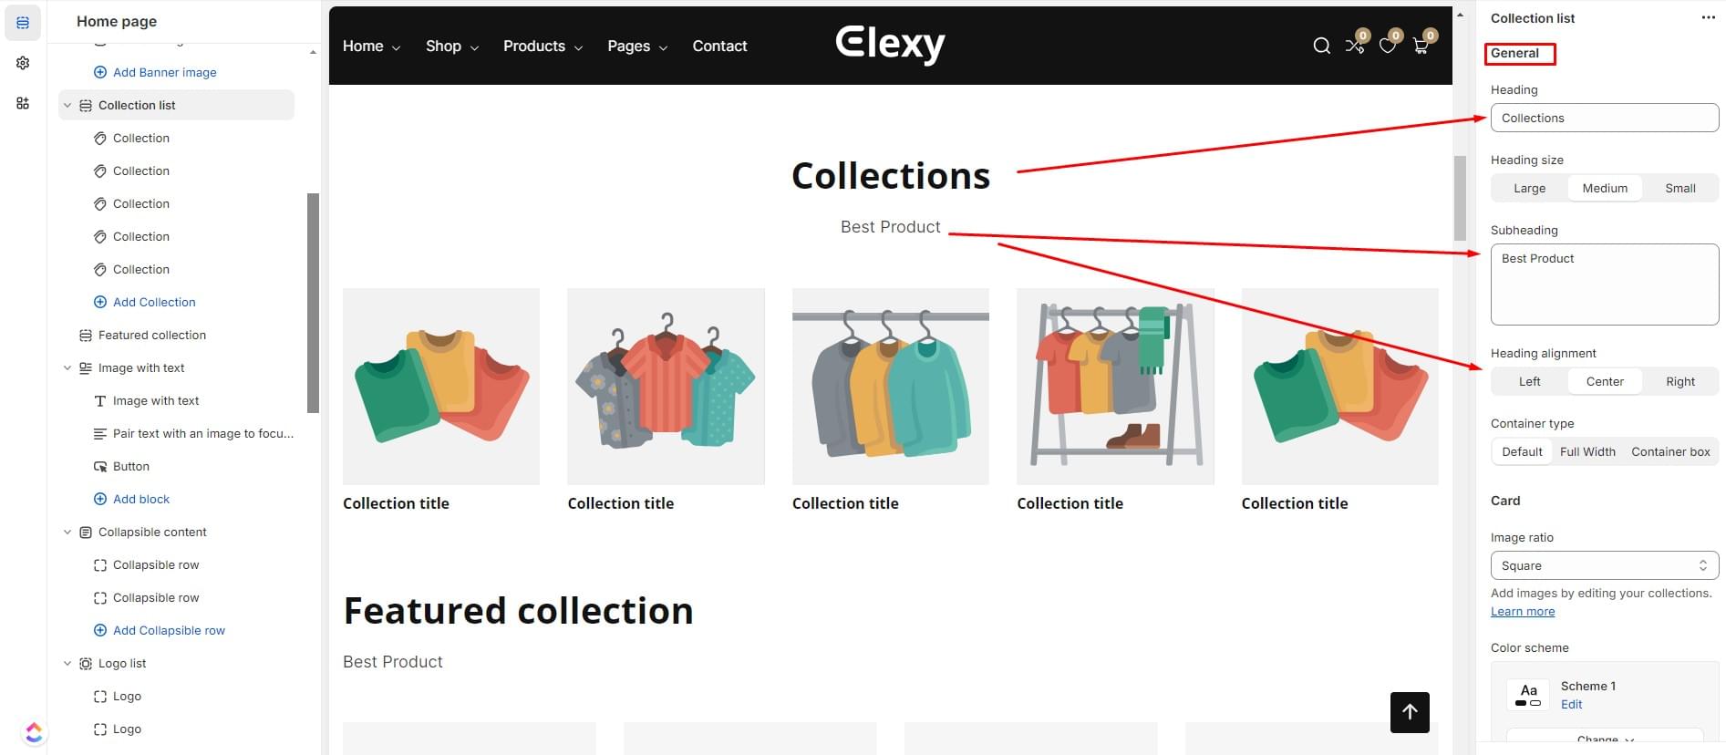Choose Full Width container type
Viewport: 1726px width, 755px height.
[x=1587, y=451]
